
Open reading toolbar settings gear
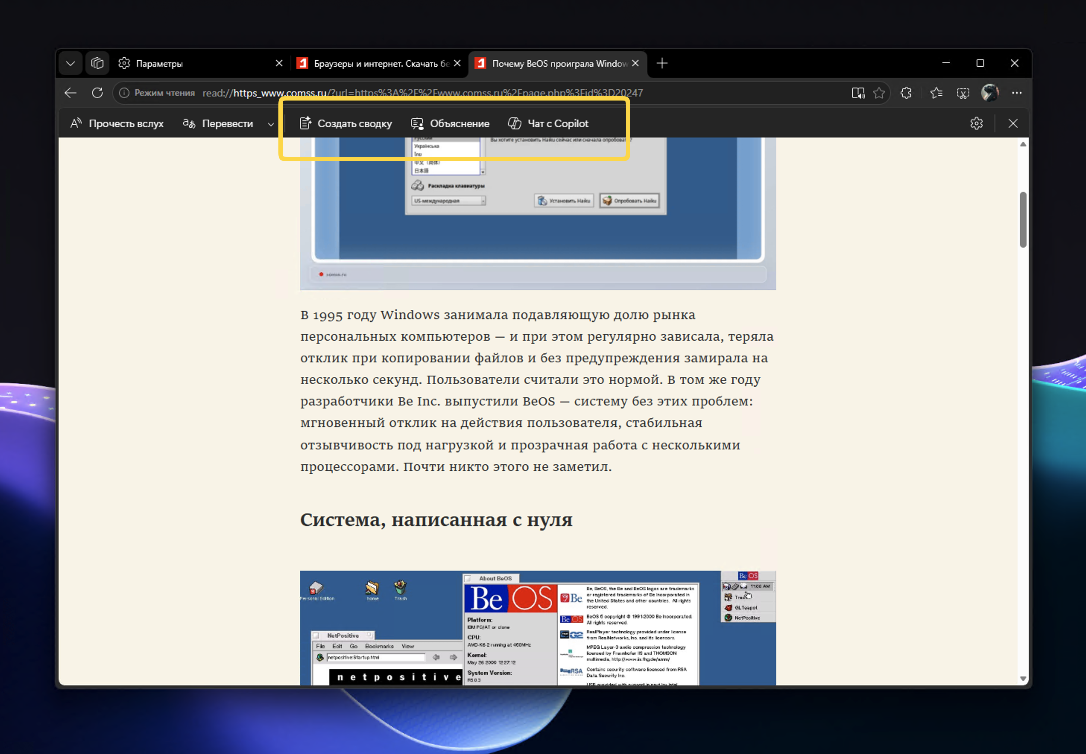[976, 123]
